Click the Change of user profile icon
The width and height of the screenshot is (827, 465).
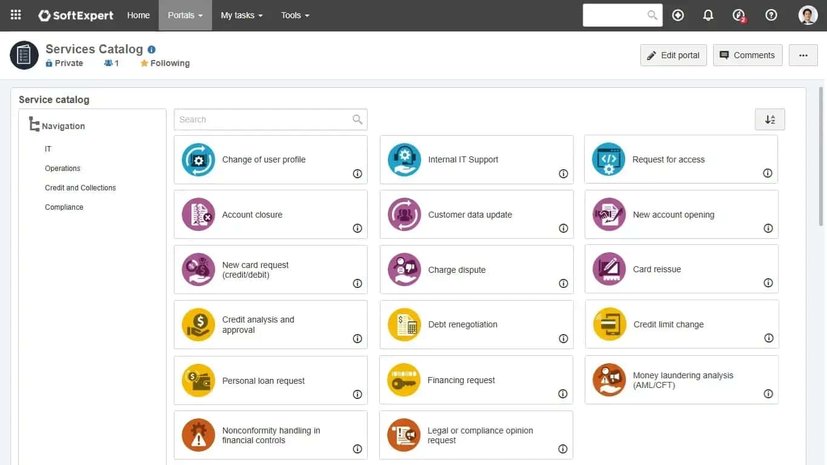199,160
